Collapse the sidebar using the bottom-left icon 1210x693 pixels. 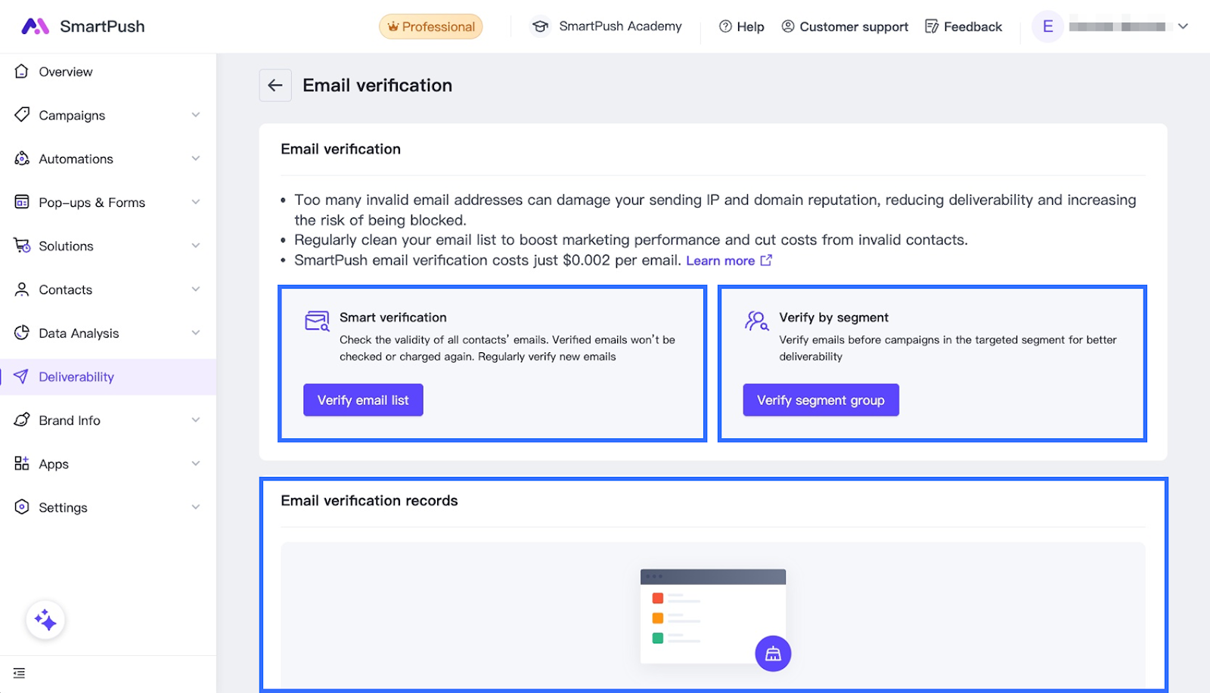(x=20, y=673)
